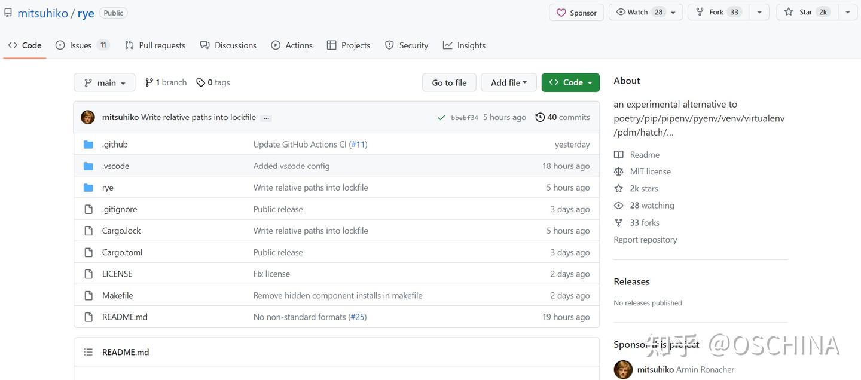The image size is (861, 380).
Task: Open the Report repository link
Action: [x=645, y=240]
